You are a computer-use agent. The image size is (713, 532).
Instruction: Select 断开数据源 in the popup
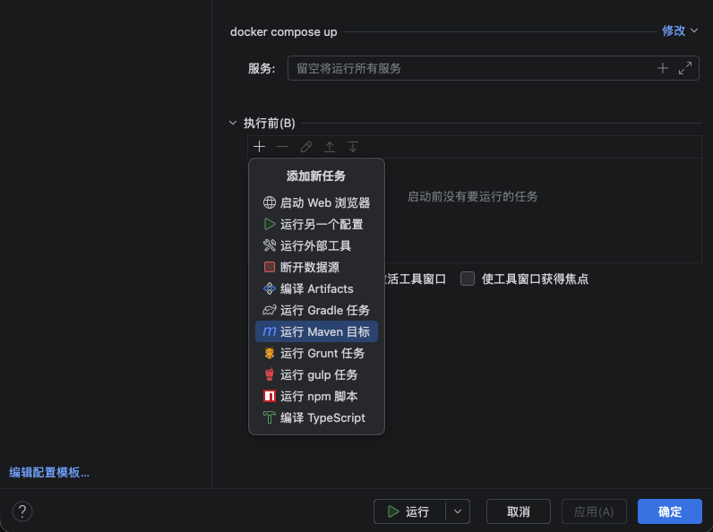(316, 267)
